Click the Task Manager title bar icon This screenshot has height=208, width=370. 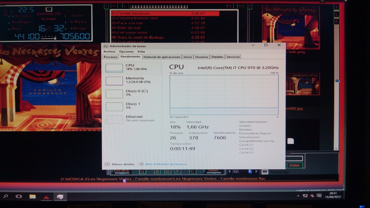(x=106, y=46)
